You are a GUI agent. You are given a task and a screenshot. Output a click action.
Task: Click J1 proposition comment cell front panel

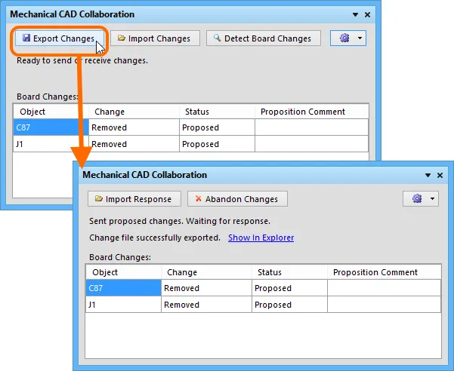pyautogui.click(x=385, y=305)
